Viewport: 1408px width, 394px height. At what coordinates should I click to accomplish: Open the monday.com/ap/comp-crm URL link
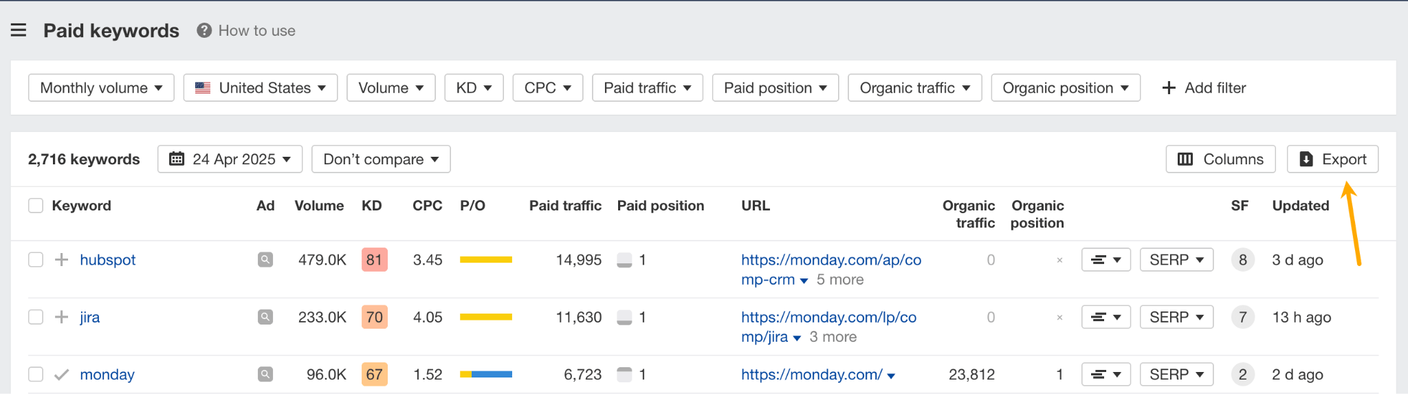[x=831, y=270]
